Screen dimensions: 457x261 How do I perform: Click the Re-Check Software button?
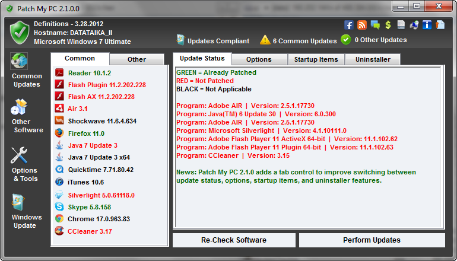234,240
